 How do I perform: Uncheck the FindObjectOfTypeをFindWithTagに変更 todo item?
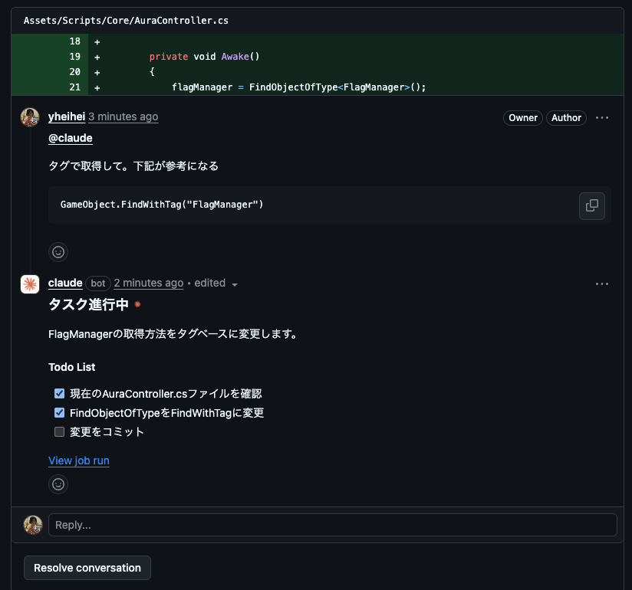(59, 412)
